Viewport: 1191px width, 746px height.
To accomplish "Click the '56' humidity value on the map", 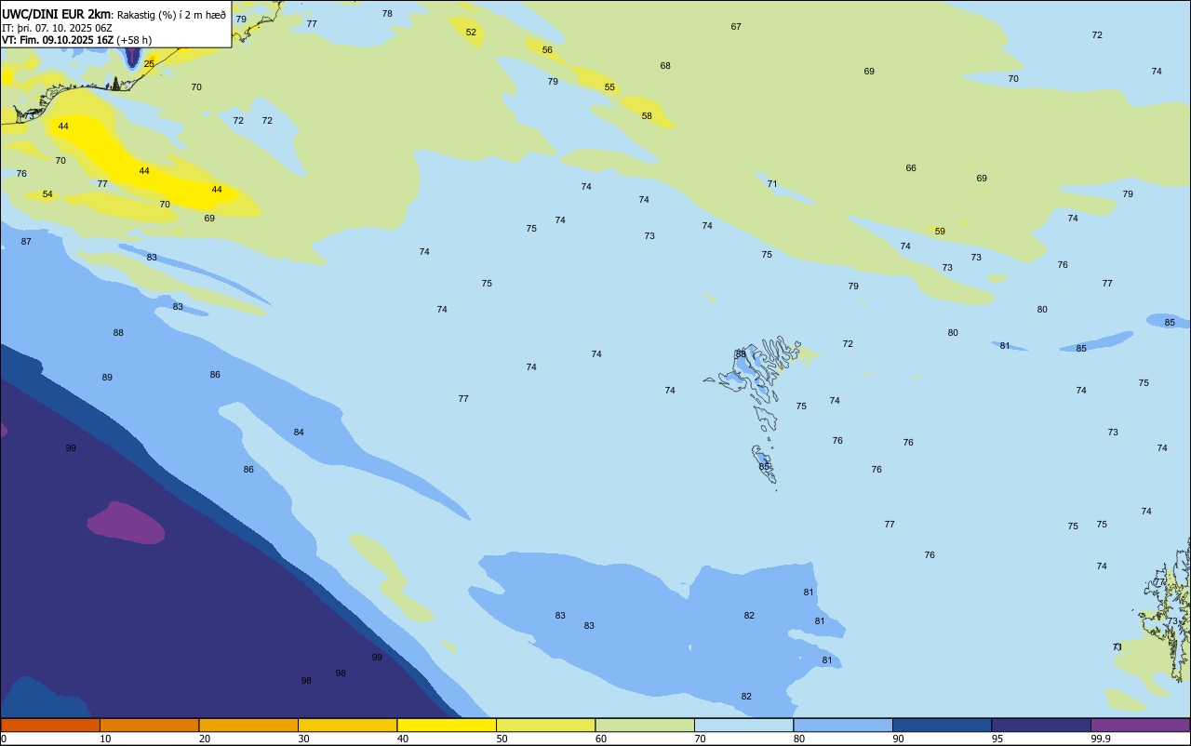I will point(547,50).
